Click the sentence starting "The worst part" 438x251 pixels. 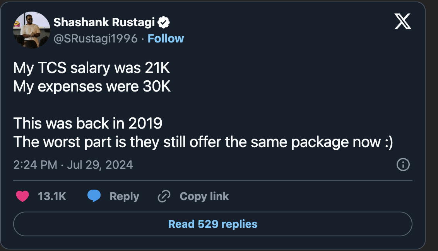[203, 142]
